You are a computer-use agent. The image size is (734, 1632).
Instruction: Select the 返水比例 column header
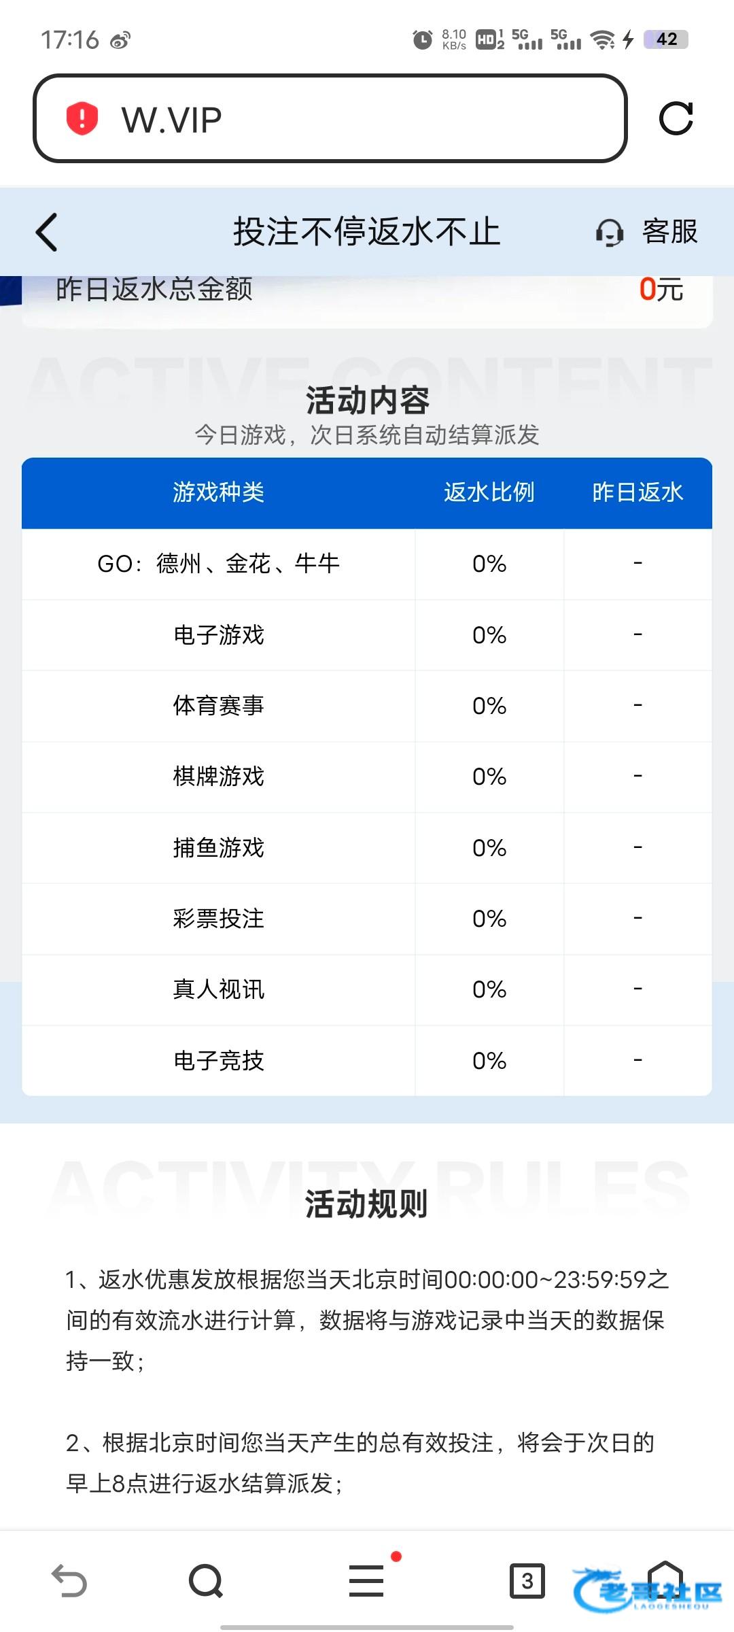click(x=489, y=492)
